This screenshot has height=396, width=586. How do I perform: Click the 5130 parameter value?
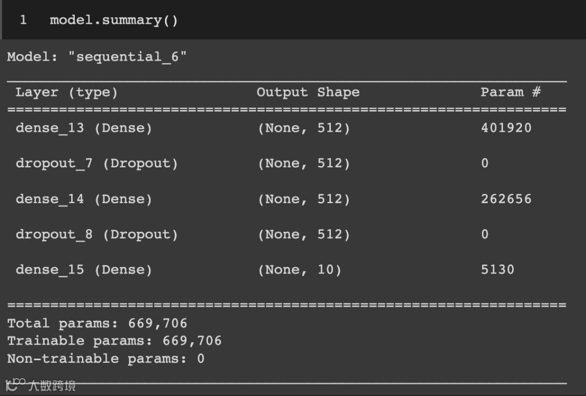pos(498,269)
